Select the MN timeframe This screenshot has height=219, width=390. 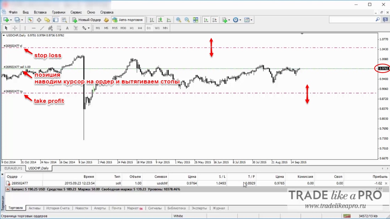(x=166, y=28)
